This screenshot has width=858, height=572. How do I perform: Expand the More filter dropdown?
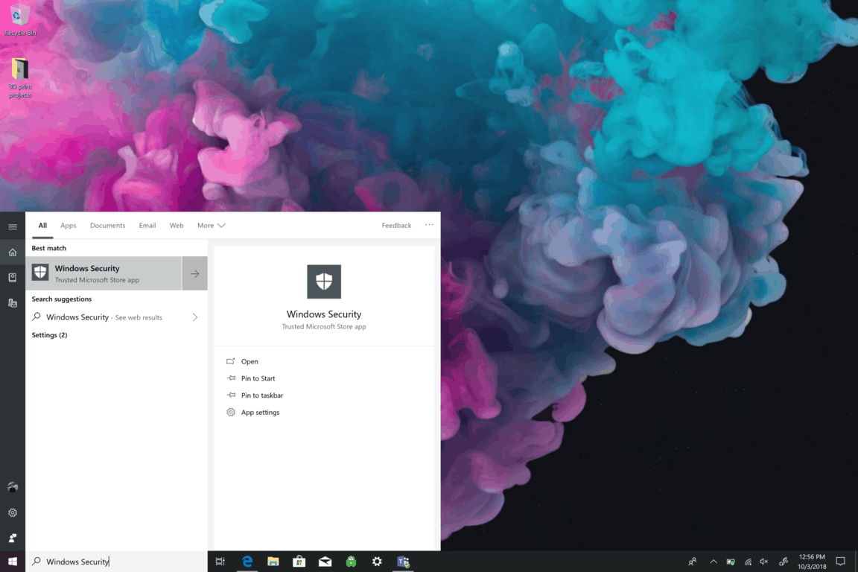(x=211, y=226)
